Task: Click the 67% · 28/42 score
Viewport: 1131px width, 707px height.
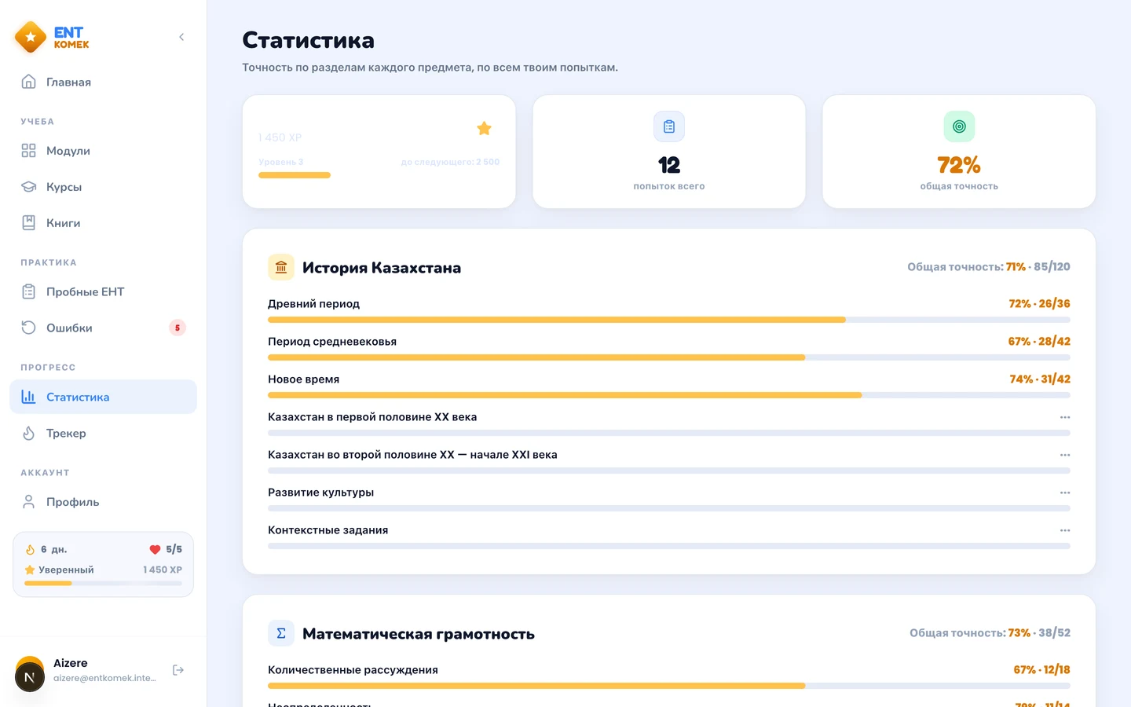Action: pyautogui.click(x=1039, y=342)
